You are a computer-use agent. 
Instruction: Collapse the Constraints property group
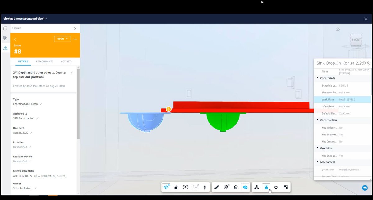pos(317,78)
